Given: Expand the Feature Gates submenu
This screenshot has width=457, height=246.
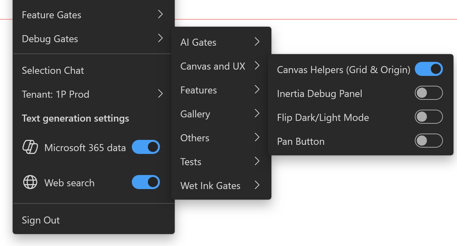Looking at the screenshot, I should 161,15.
